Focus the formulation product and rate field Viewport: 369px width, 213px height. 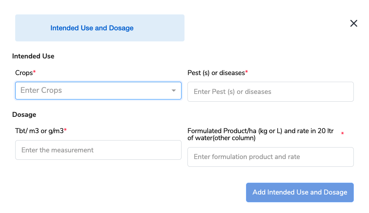(x=270, y=157)
